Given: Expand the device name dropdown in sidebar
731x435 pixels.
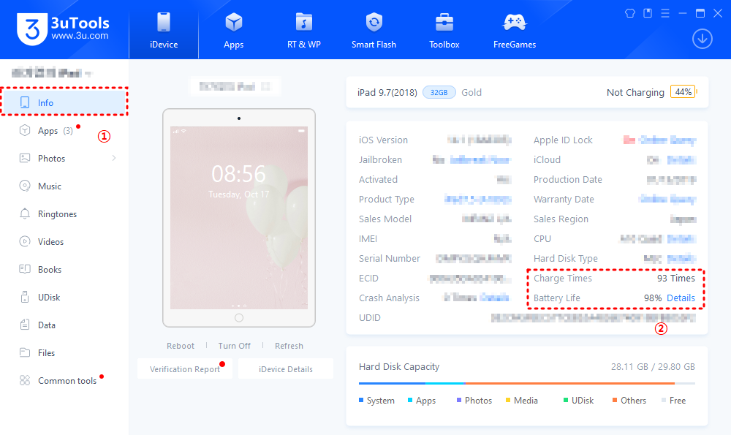Looking at the screenshot, I should (88, 73).
